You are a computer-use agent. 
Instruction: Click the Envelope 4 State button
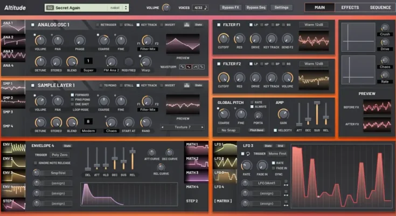coord(67,146)
